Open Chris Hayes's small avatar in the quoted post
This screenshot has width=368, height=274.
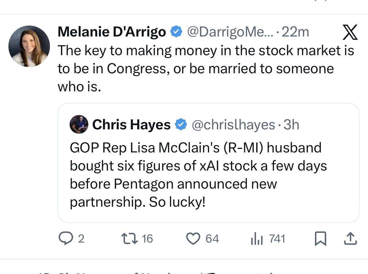click(79, 124)
